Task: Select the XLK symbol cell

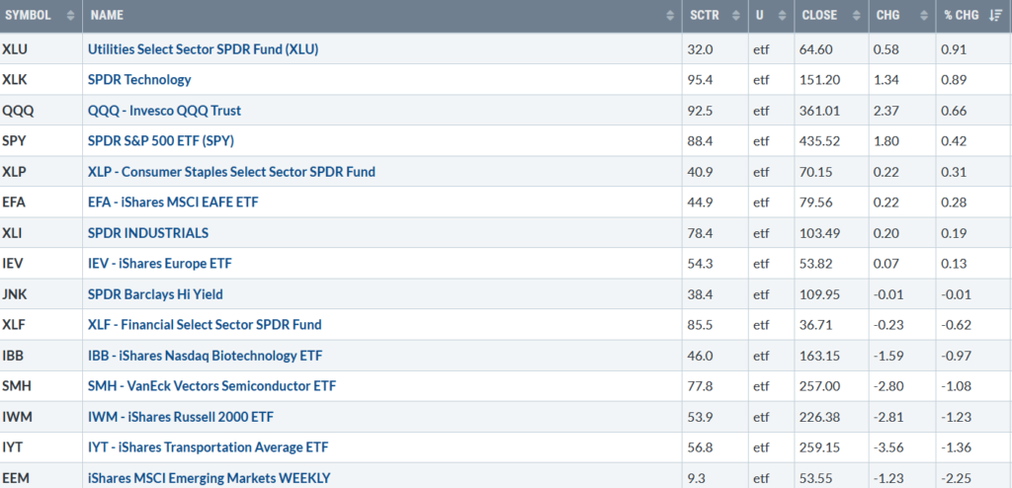Action: click(x=42, y=79)
